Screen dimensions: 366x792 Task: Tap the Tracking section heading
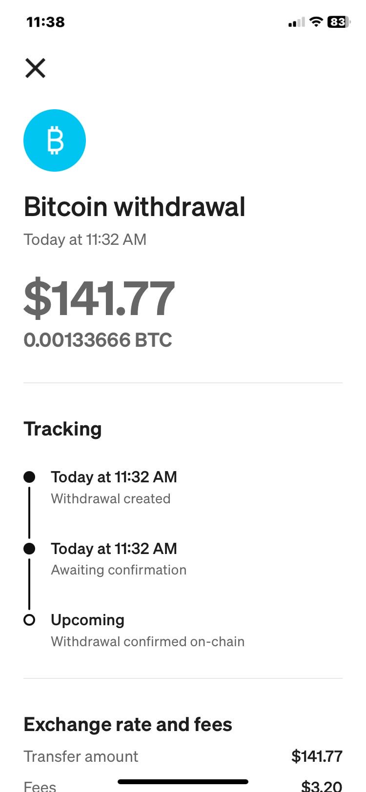[x=62, y=429]
